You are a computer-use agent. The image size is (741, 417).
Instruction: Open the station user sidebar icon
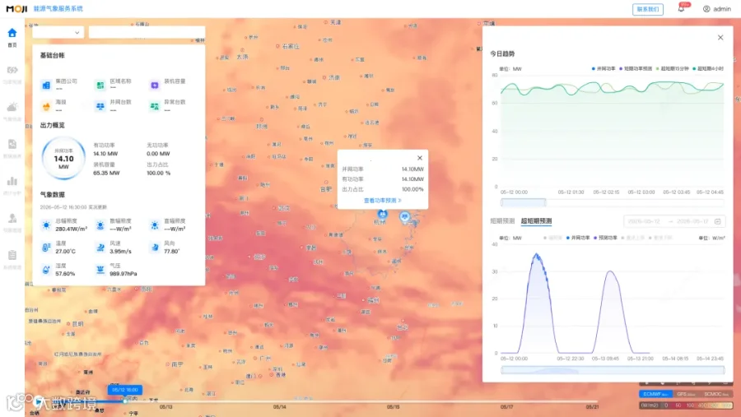[12, 218]
